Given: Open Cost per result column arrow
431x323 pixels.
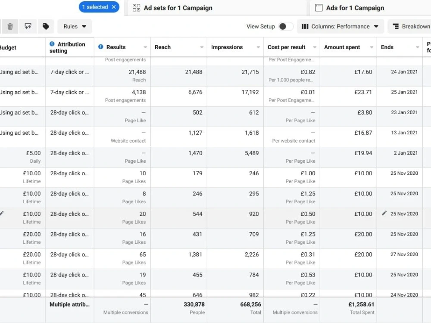Looking at the screenshot, I should tap(315, 47).
